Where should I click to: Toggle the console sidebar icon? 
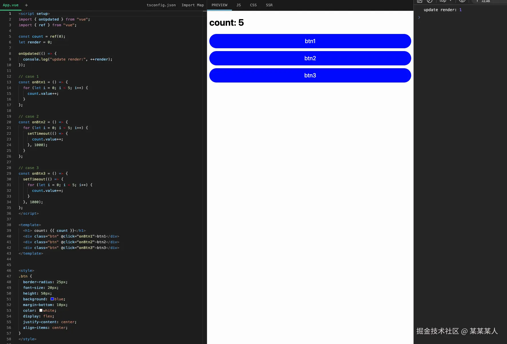419,1
